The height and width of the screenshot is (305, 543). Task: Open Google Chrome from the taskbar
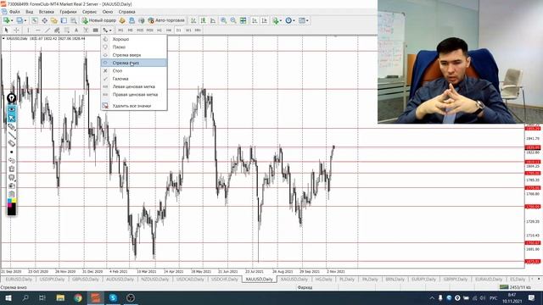[x=78, y=297]
